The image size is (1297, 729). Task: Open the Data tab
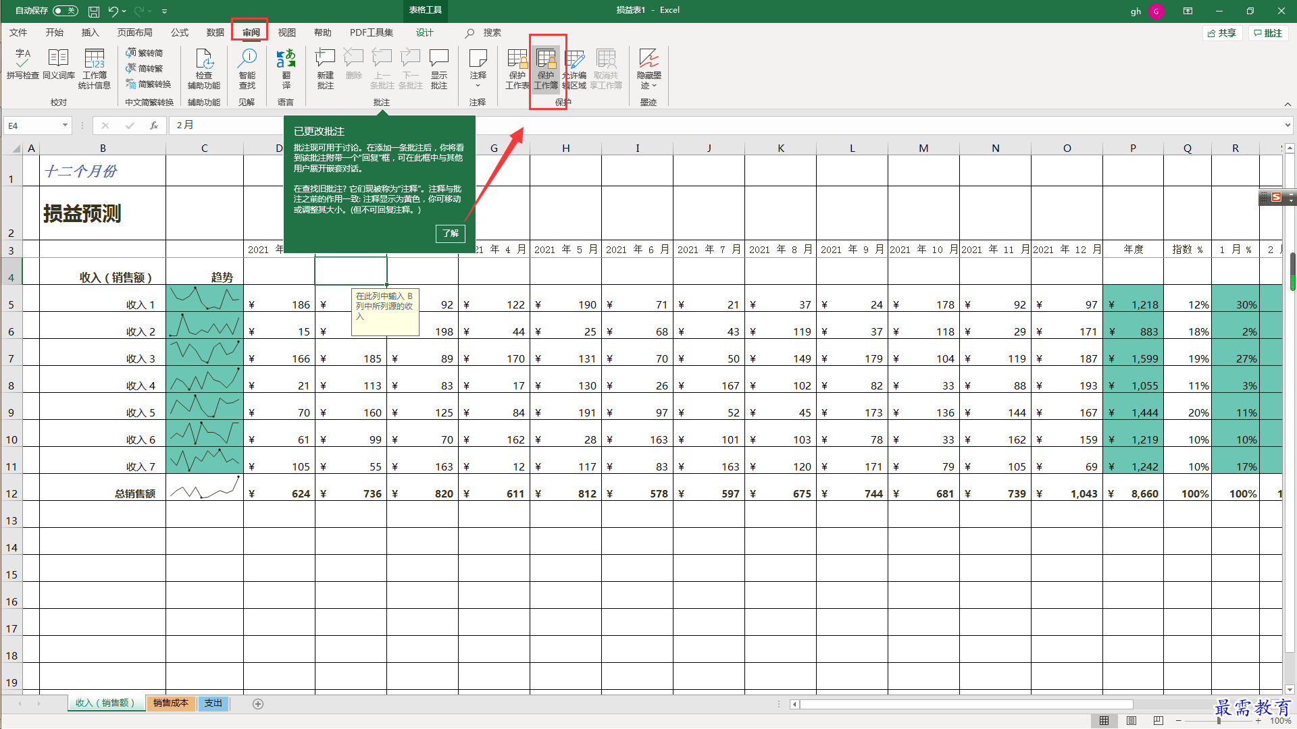coord(215,32)
